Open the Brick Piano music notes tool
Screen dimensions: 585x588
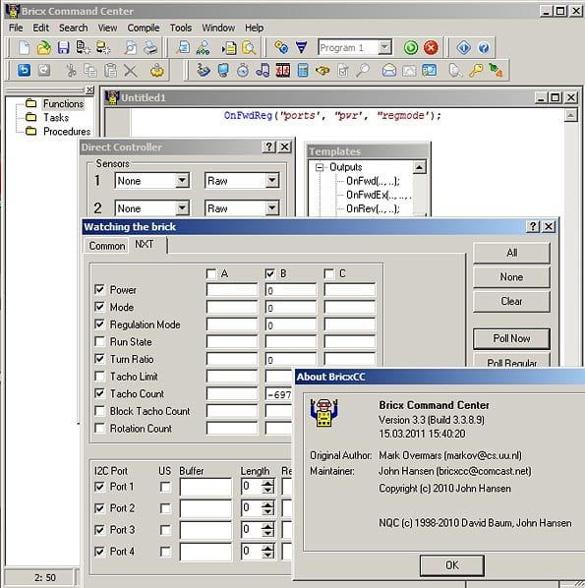(x=263, y=70)
